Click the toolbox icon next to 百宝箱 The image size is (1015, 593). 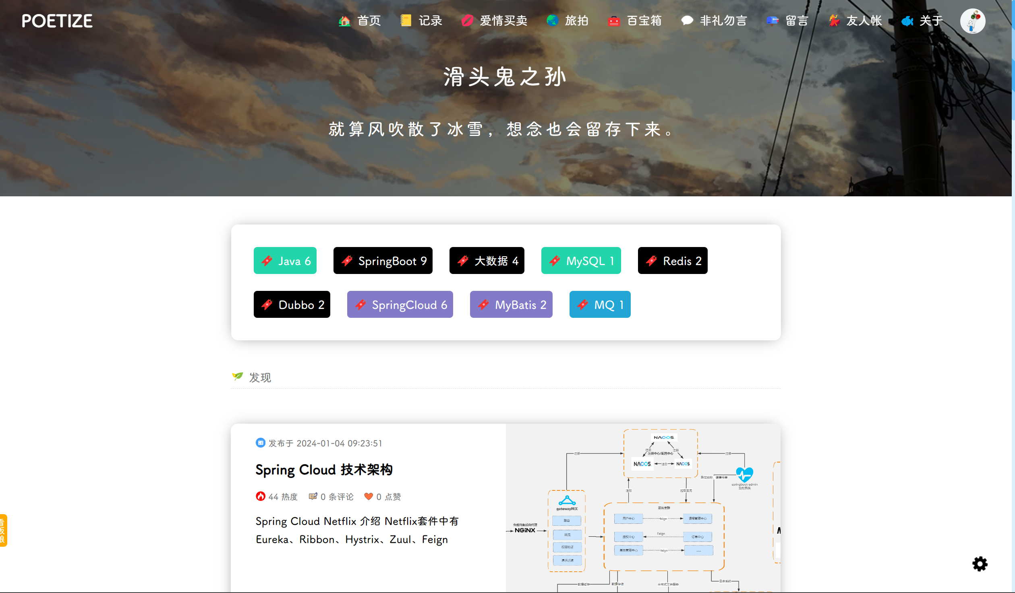point(613,21)
